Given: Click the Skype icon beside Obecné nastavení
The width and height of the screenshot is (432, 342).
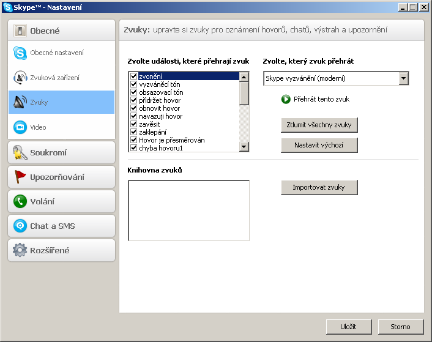Looking at the screenshot, I should click(20, 53).
